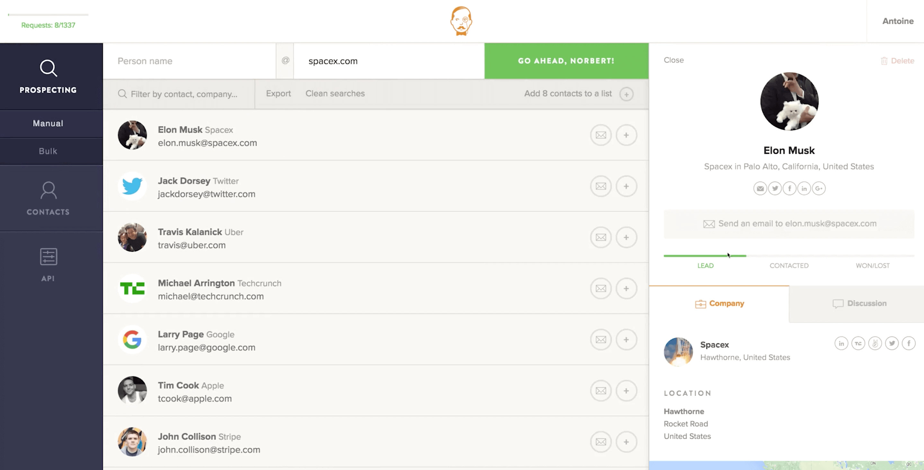The image size is (924, 470).
Task: Send email to Jack Dorsey row
Action: 601,187
